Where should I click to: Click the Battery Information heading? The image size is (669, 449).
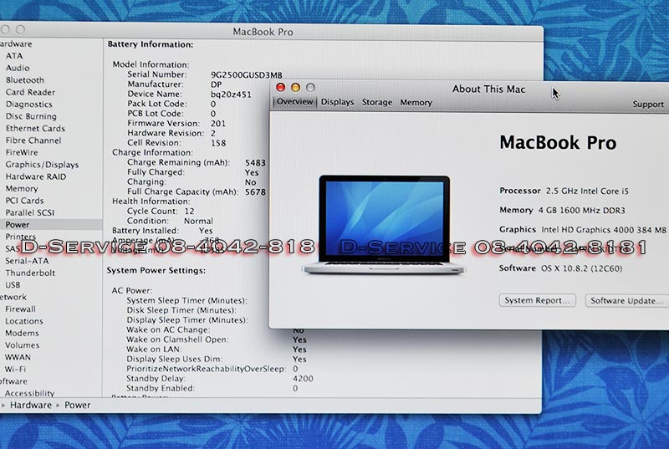pyautogui.click(x=151, y=44)
